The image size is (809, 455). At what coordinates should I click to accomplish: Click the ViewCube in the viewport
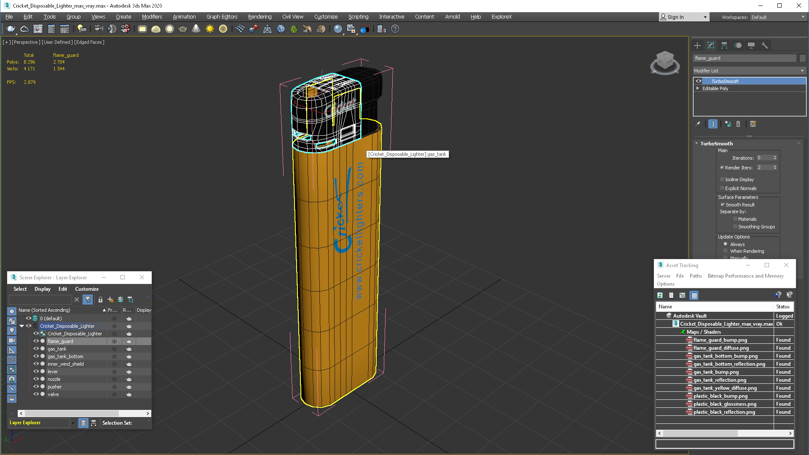click(664, 63)
